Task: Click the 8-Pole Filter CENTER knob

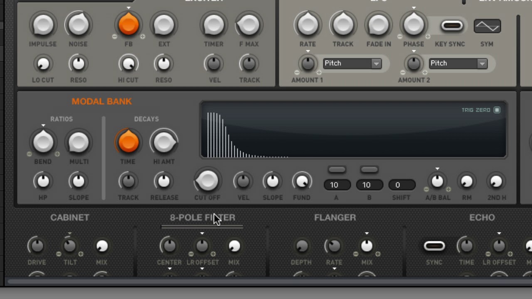Action: coord(169,246)
